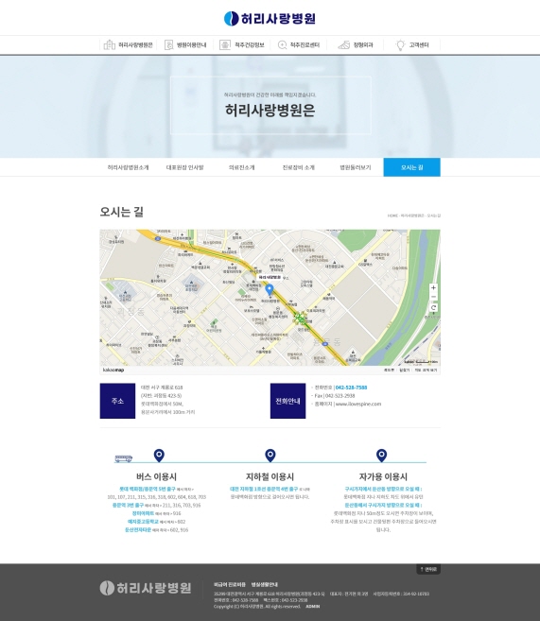
Task: Open the kakaomap logo link
Action: click(x=113, y=370)
